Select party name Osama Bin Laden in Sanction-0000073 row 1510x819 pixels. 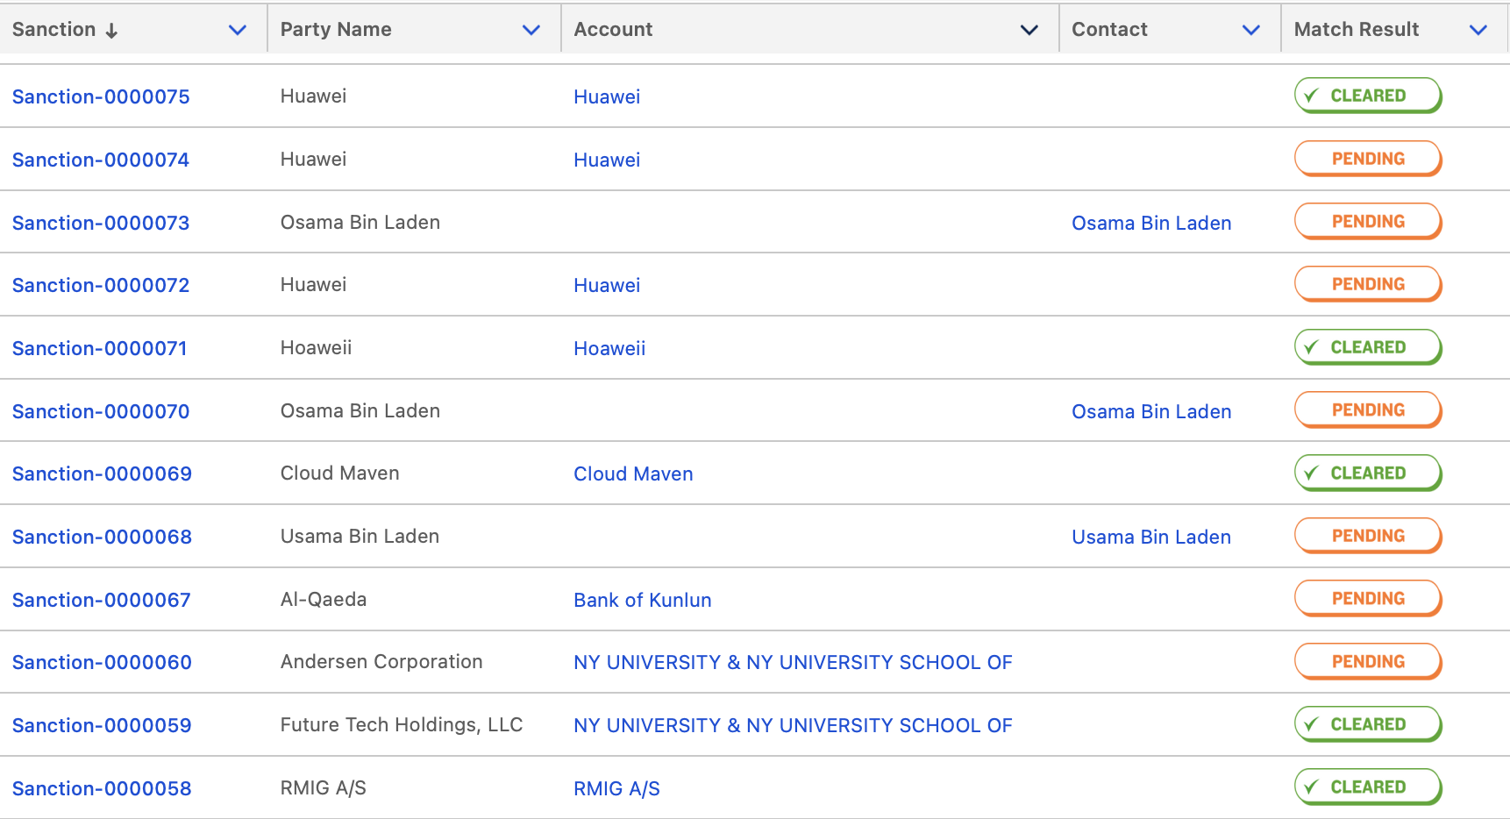click(360, 222)
